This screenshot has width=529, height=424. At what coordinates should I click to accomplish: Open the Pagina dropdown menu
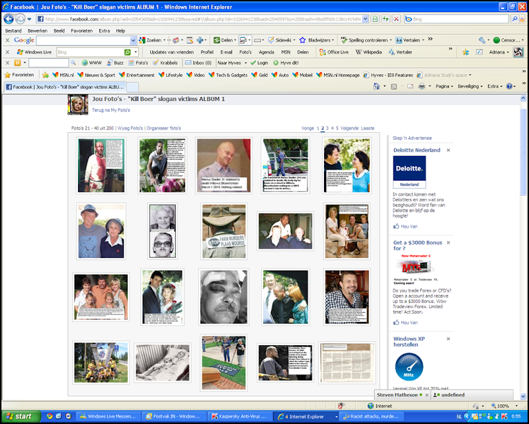tap(444, 87)
